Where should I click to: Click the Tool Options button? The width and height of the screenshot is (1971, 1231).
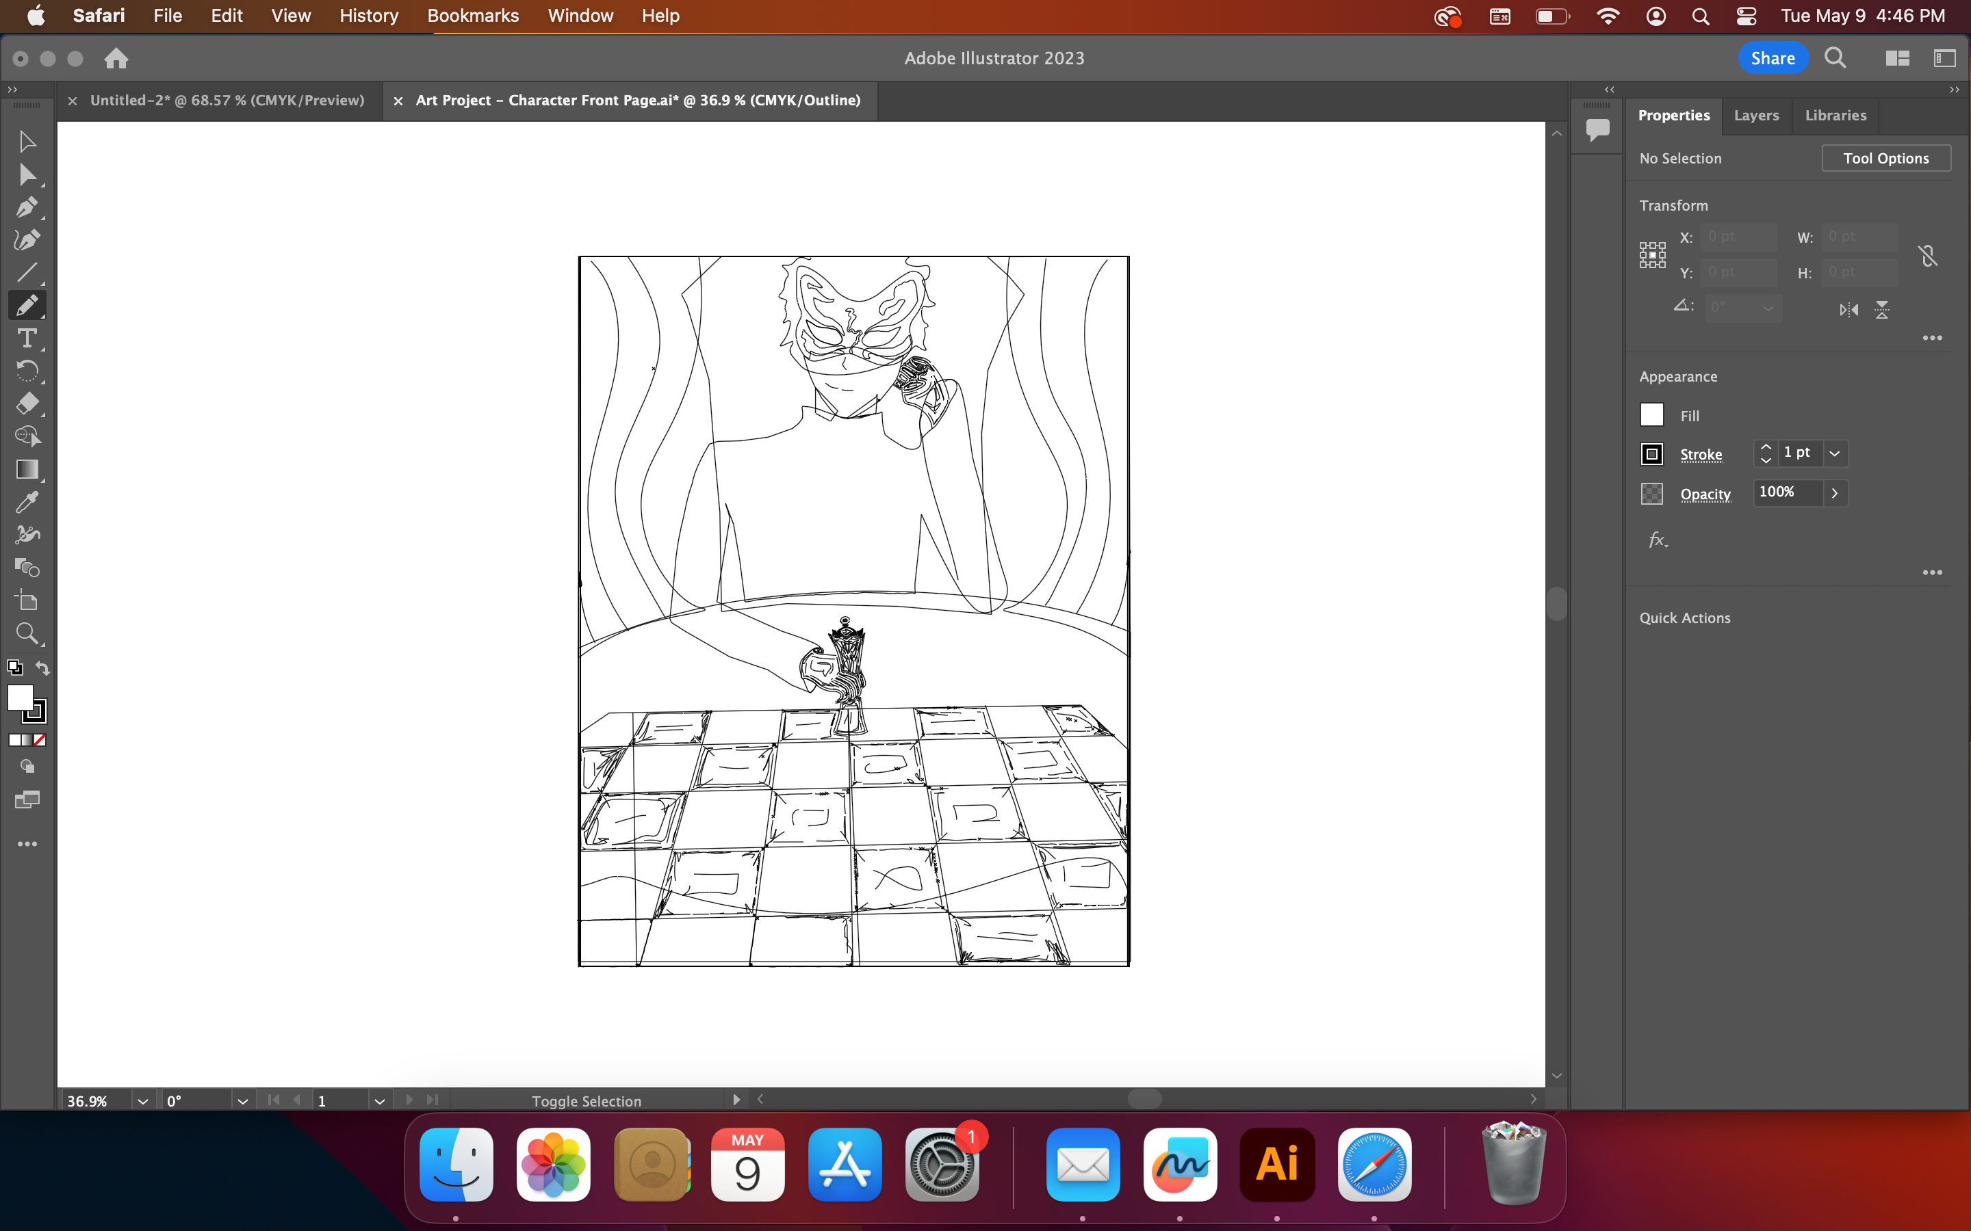coord(1885,158)
